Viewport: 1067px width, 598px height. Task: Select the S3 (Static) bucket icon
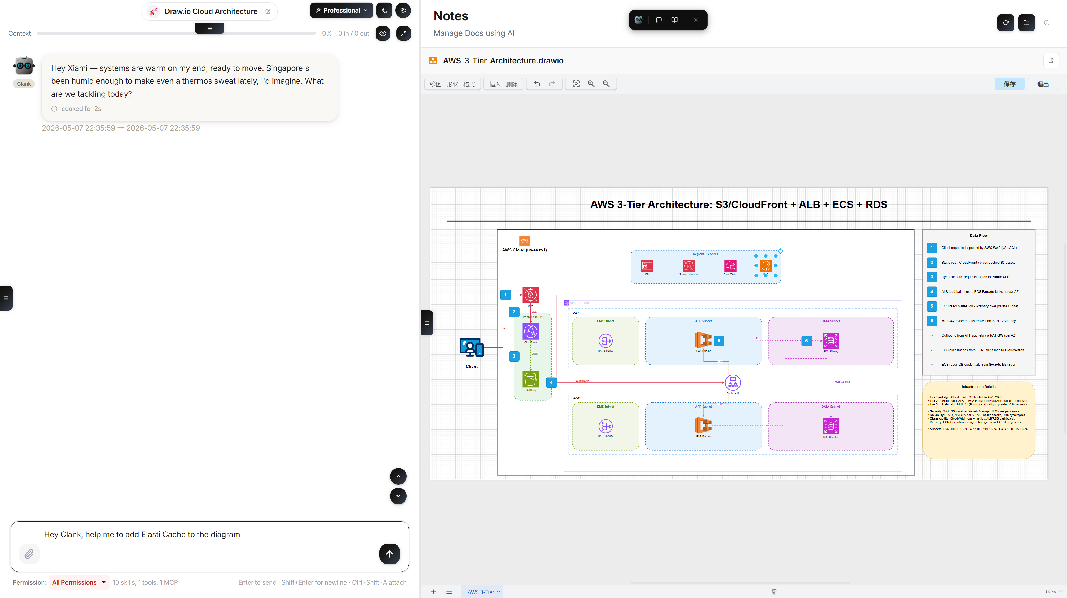coord(531,379)
